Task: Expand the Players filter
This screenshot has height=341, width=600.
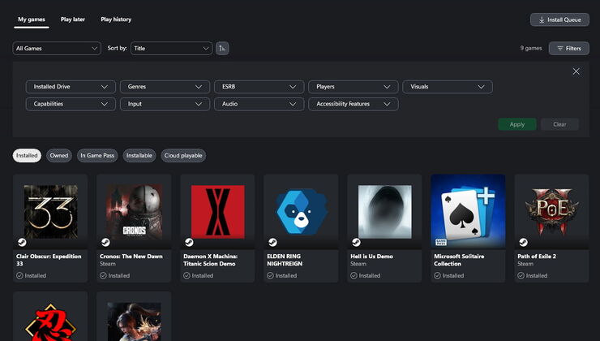Action: pos(354,87)
